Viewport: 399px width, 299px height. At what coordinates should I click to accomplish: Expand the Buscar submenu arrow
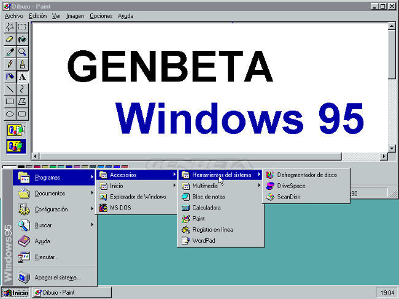[x=92, y=225]
